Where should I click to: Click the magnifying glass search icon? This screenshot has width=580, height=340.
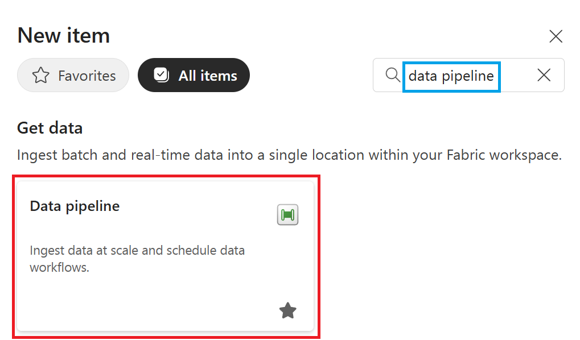tap(392, 74)
